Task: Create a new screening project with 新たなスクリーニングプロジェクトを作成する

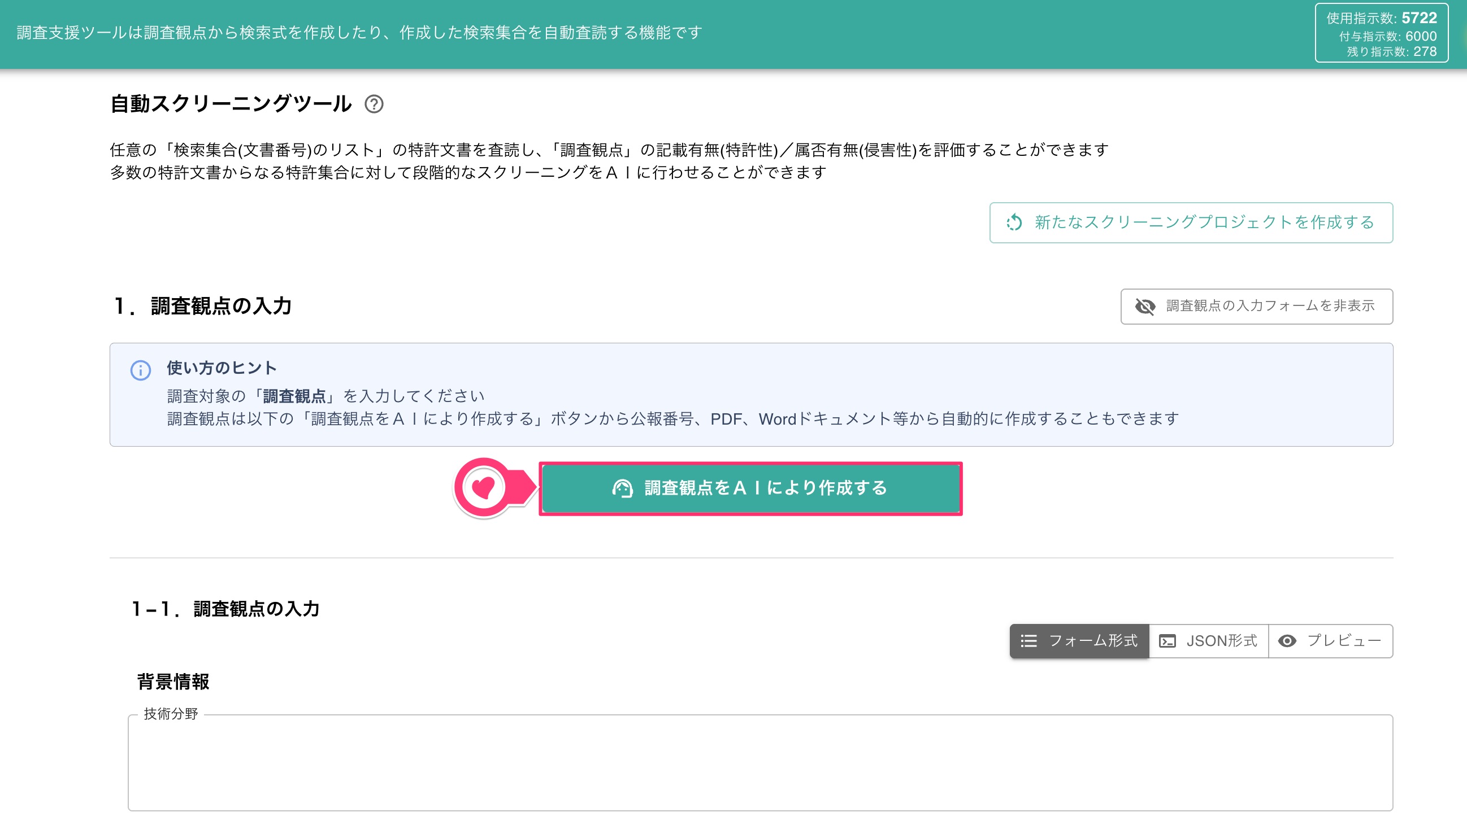Action: [1191, 222]
